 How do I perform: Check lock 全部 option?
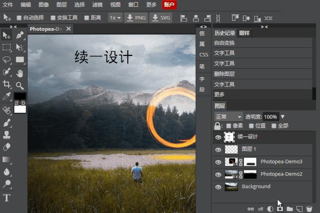click(x=273, y=126)
